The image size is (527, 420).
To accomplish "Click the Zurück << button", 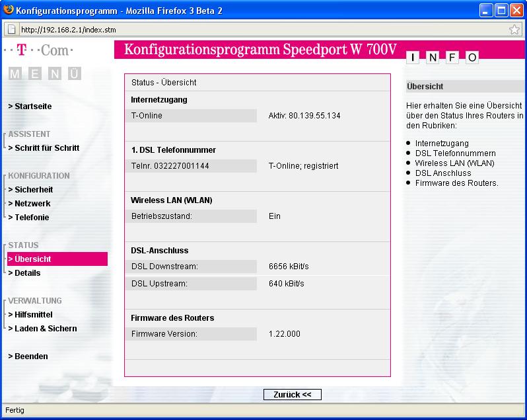I will pos(293,395).
